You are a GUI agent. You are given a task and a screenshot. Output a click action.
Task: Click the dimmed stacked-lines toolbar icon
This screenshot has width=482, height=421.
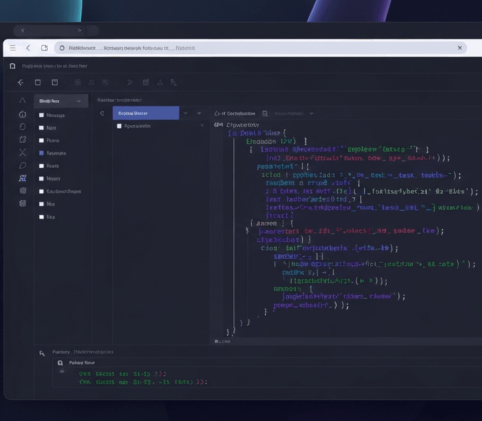[x=105, y=82]
